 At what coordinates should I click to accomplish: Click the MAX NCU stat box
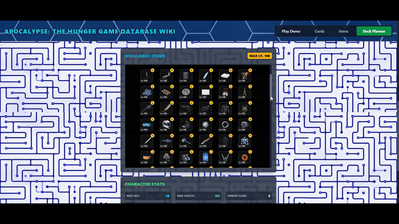coord(148,196)
